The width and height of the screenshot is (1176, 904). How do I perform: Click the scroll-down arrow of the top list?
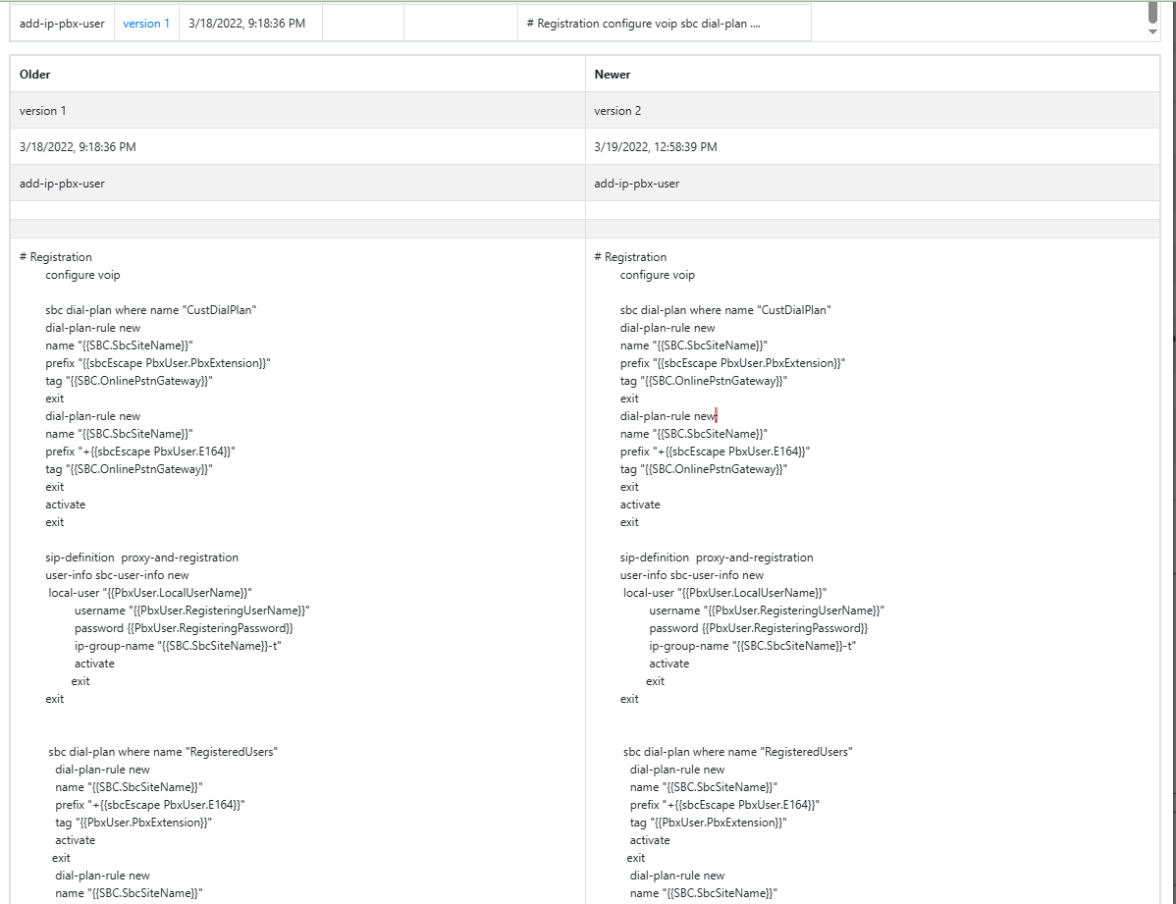(1152, 32)
